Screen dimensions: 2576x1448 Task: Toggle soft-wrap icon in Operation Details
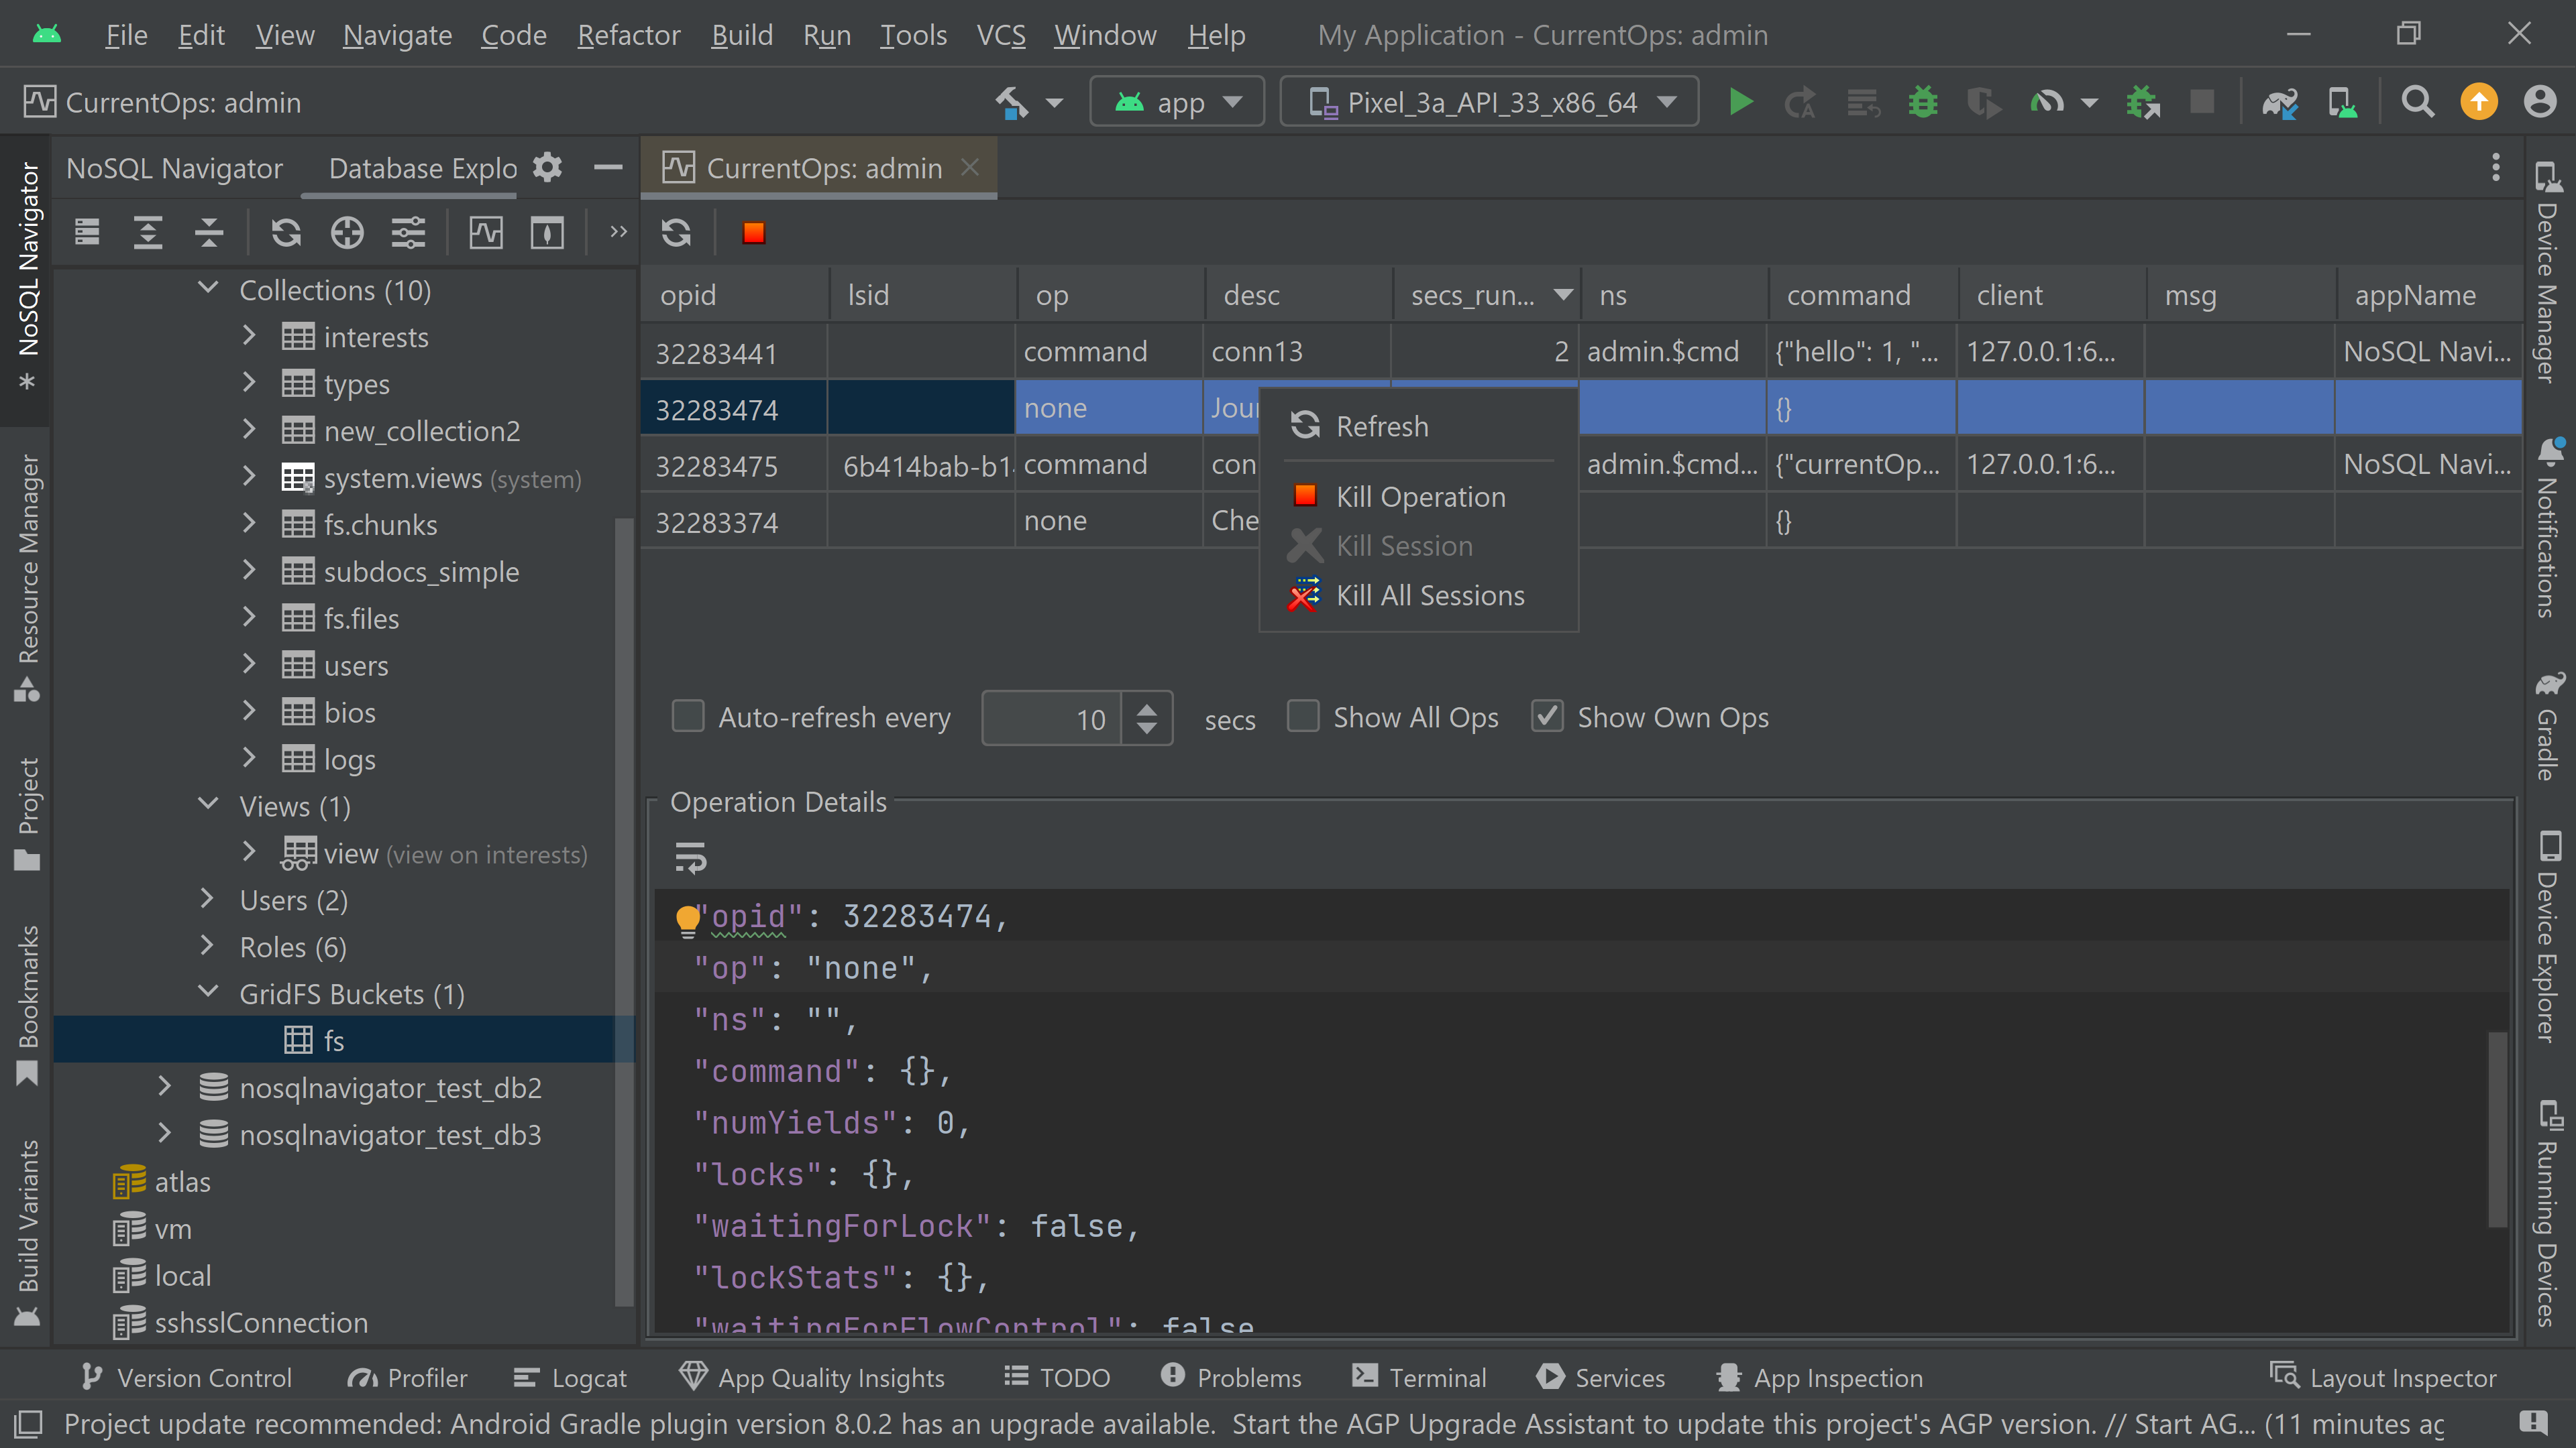tap(690, 857)
